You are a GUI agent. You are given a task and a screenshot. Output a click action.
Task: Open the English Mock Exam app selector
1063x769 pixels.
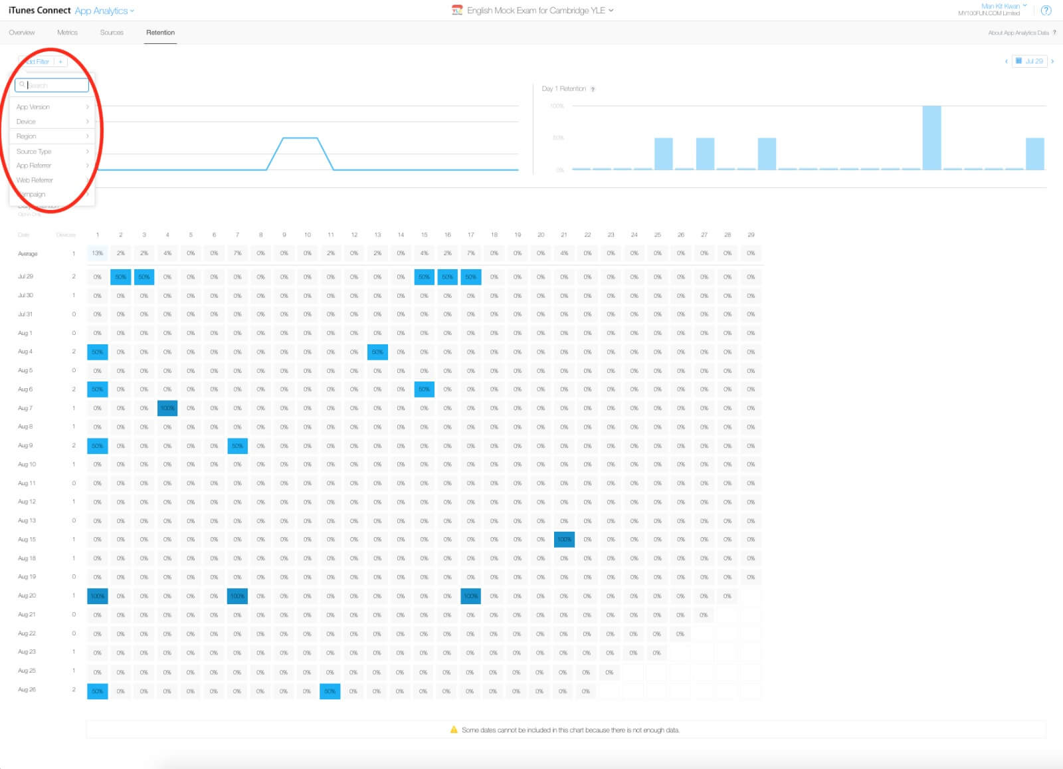tap(539, 11)
